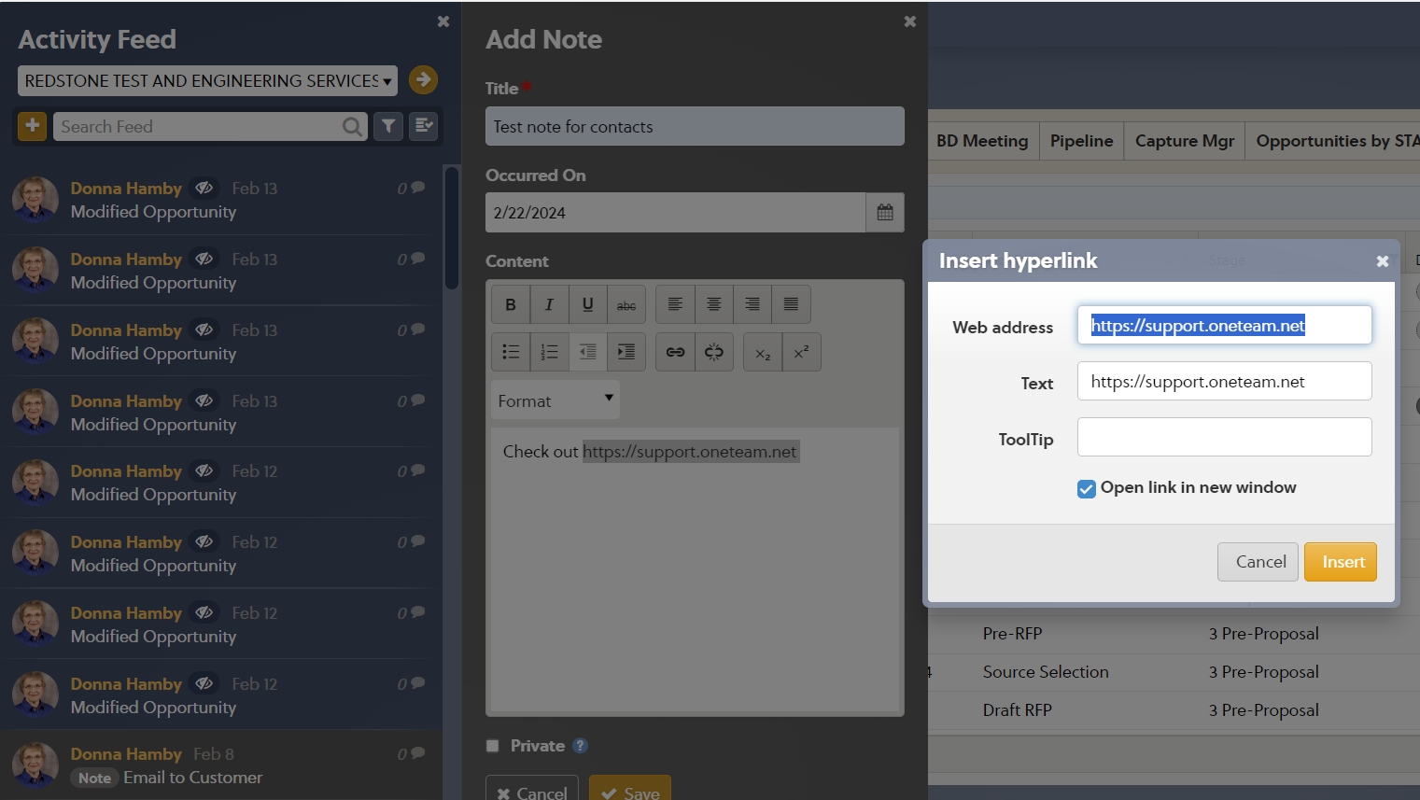The image size is (1420, 800).
Task: Uncheck Open link in new window
Action: pyautogui.click(x=1086, y=488)
